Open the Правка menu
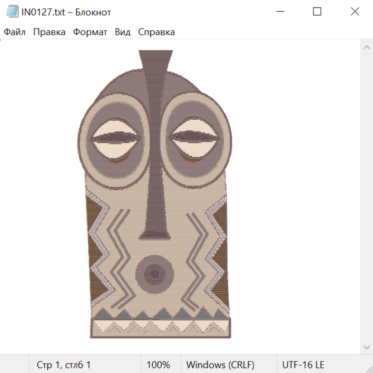373x373 pixels. coord(49,32)
